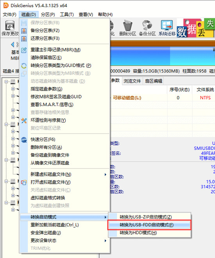Screen dimensions: 215x258
Task: Click the previous disk left arrow
Action: 13,44
